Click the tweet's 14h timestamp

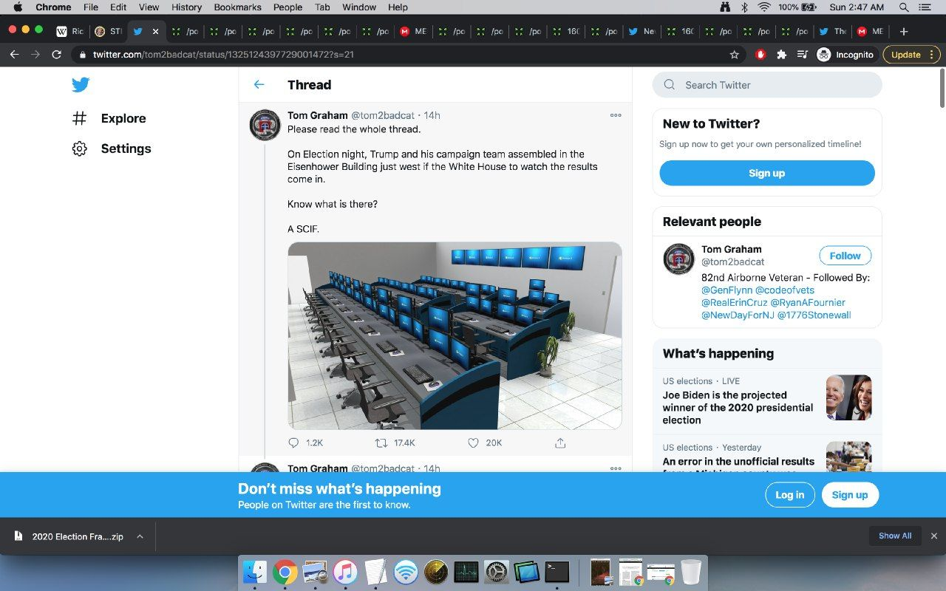[x=432, y=115]
